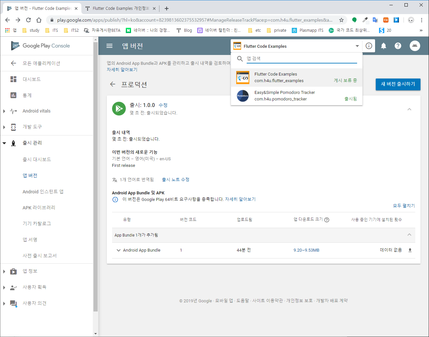Open the study bookmarks folder
The image size is (429, 337).
coord(31,30)
